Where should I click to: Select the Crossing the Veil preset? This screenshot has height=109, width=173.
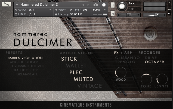point(28,66)
